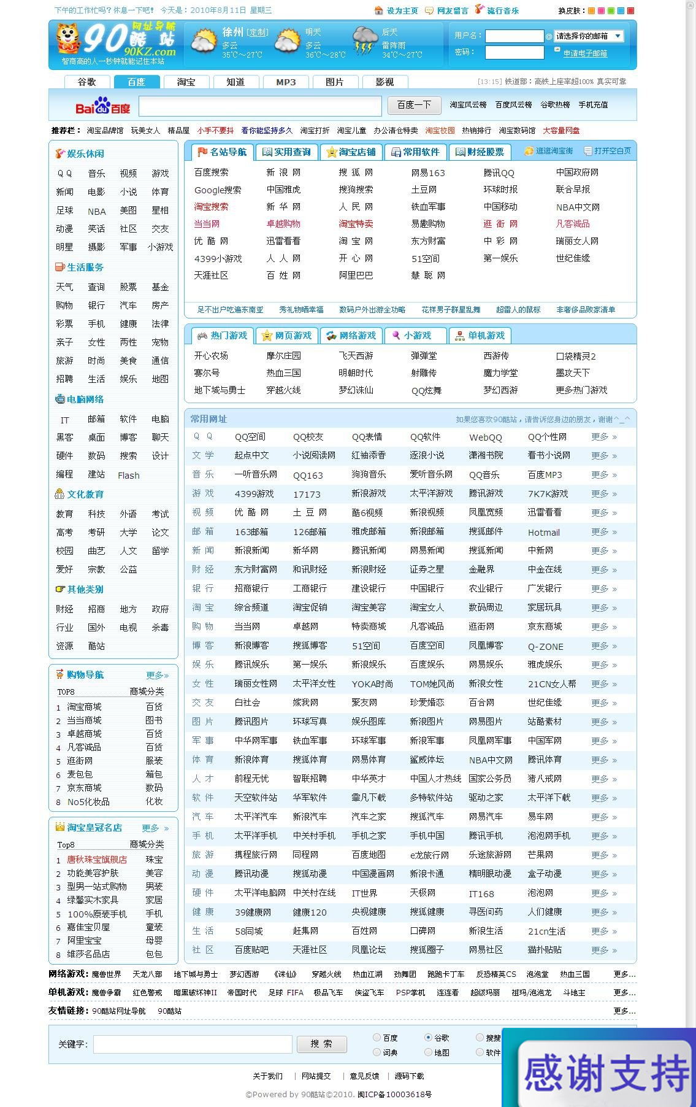Expand 更多 in the 网络游戏 row
696x1107 pixels.
point(624,974)
